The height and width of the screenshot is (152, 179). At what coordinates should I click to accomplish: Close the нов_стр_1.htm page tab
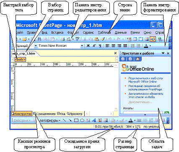[x=115, y=53]
